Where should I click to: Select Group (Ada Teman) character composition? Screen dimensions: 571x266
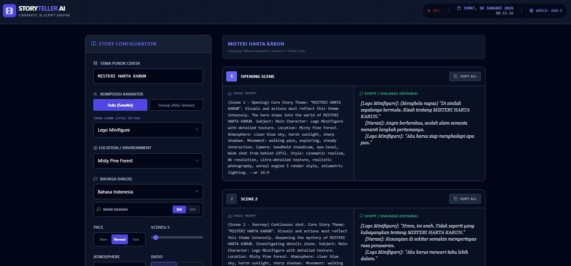[x=176, y=105]
